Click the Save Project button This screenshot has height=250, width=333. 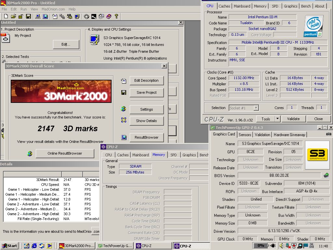pyautogui.click(x=147, y=92)
